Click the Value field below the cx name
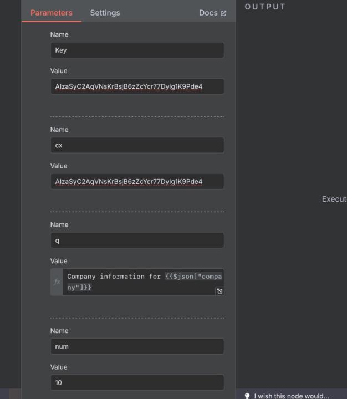Screen dimensions: 347x399 pos(137,181)
